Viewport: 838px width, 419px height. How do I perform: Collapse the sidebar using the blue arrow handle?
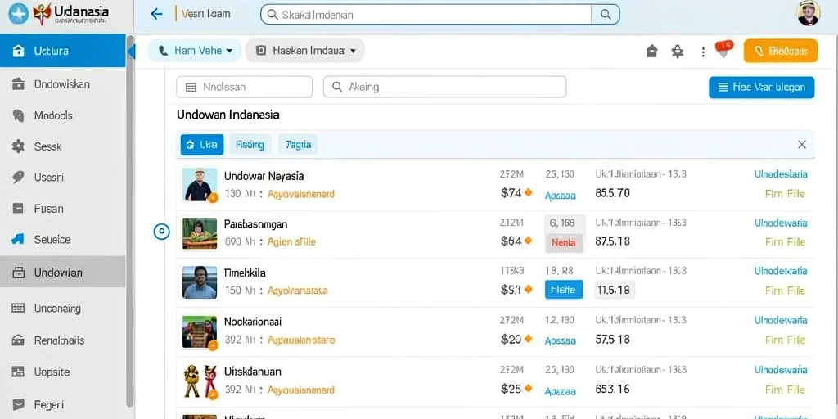[132, 52]
